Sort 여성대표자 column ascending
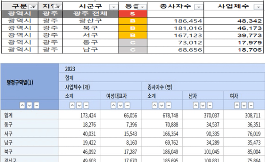The image size is (265, 162). (x=113, y=105)
